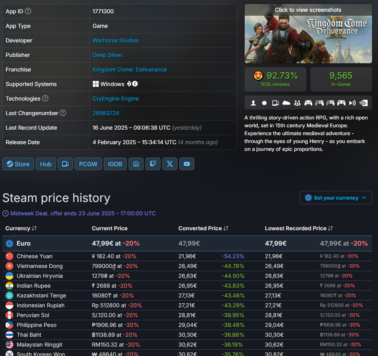
Task: Open changenumber 29583724 link
Action: click(106, 113)
